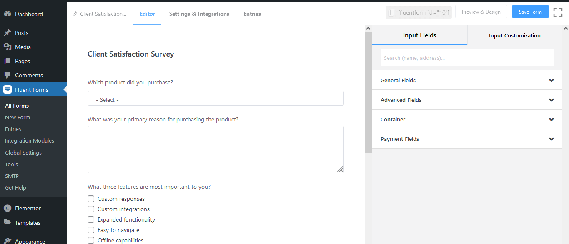This screenshot has width=569, height=244.
Task: Click the primary reason text area
Action: 216,149
